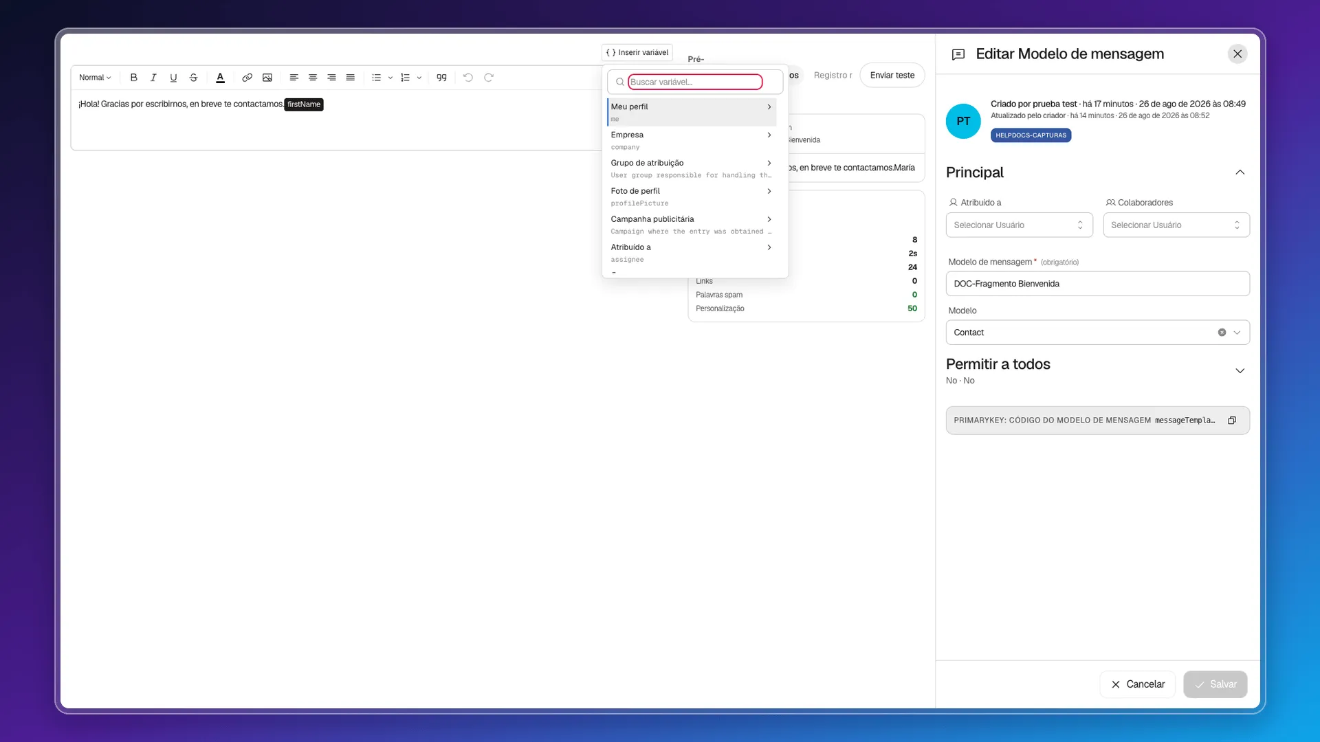Toggle bold formatting in editor toolbar
Viewport: 1320px width, 742px height.
(x=133, y=78)
